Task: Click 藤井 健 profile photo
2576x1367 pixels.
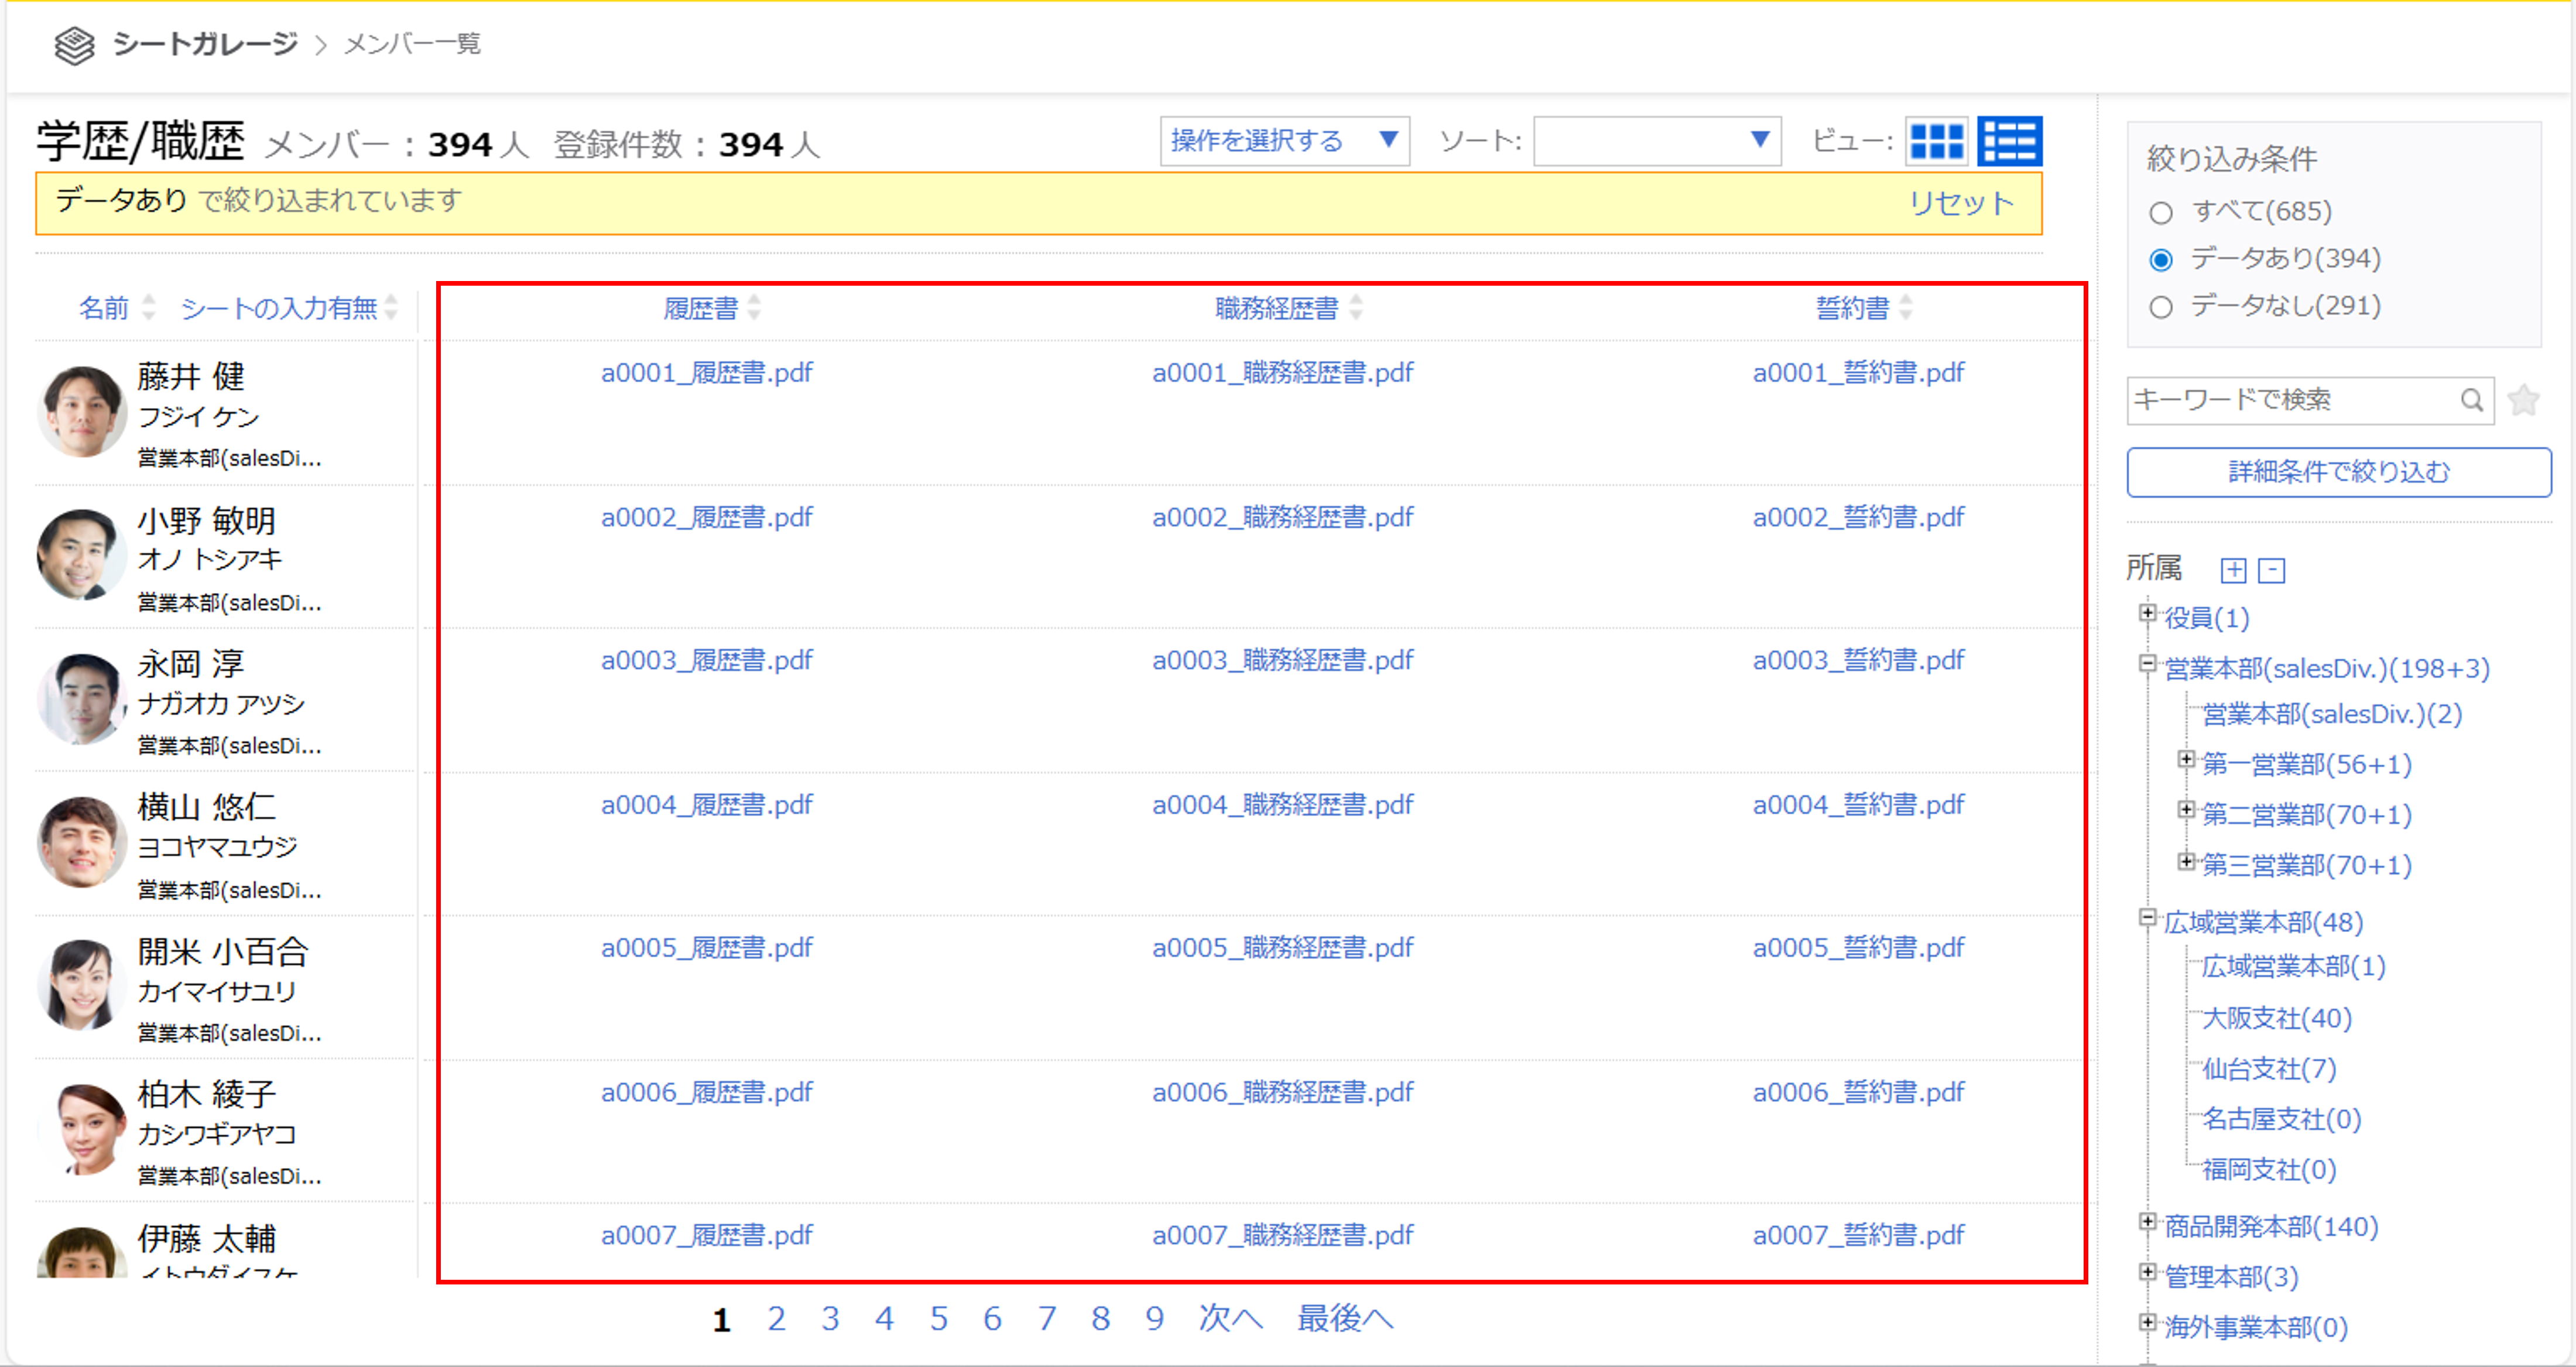Action: [x=82, y=411]
